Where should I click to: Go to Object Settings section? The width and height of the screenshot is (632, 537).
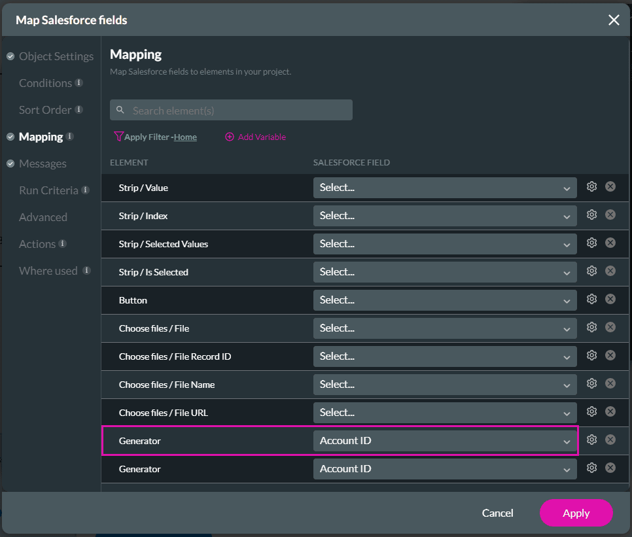click(56, 56)
